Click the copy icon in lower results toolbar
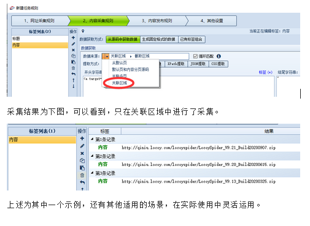310x226 pixels. [82, 160]
